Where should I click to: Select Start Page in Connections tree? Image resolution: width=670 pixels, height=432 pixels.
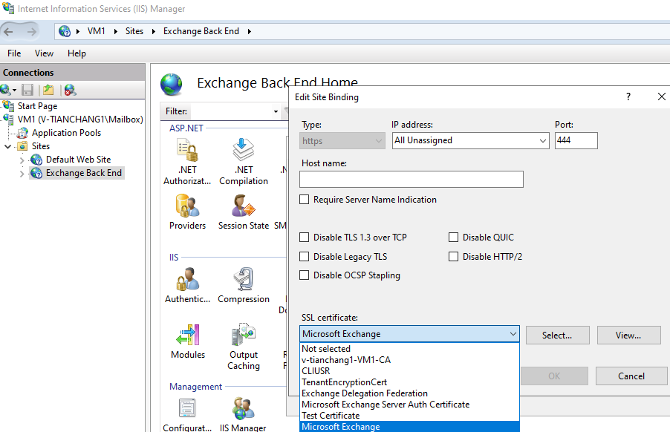pyautogui.click(x=37, y=106)
